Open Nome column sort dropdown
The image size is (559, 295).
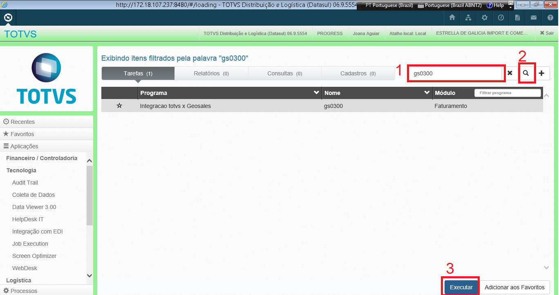pos(427,93)
